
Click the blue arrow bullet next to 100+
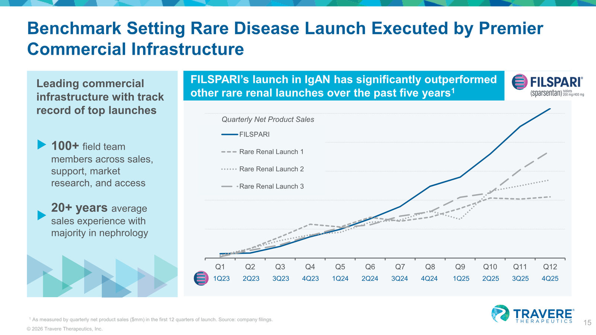pos(42,144)
